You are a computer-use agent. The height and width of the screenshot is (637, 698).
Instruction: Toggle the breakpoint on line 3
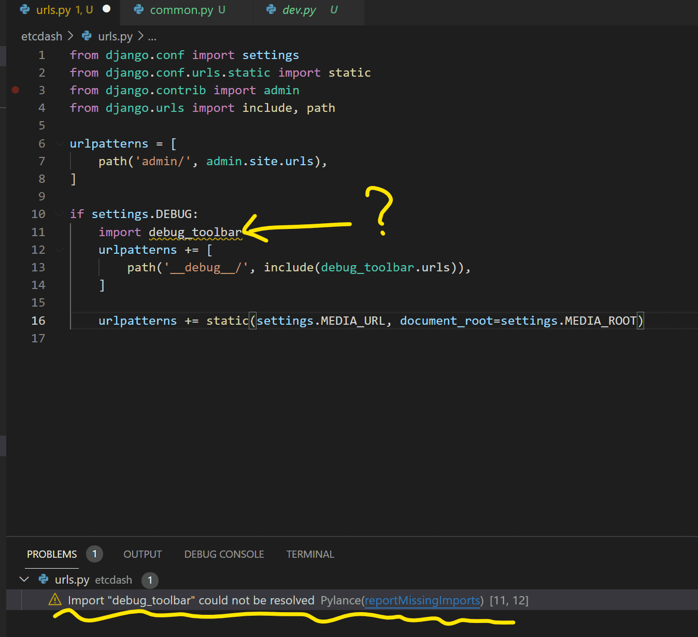click(16, 90)
